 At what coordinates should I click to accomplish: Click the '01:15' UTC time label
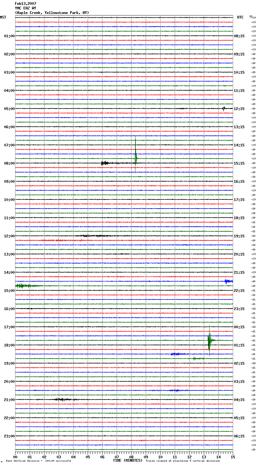point(239,345)
